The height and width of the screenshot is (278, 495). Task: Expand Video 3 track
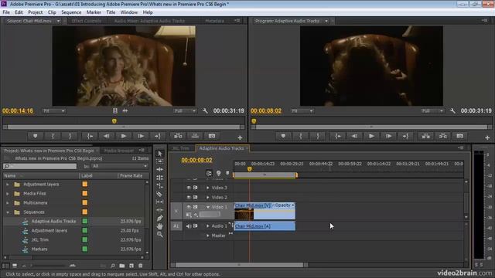coord(208,188)
